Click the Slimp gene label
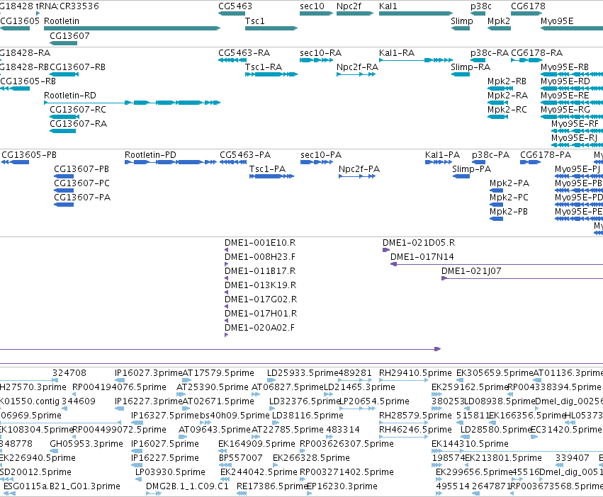 click(x=461, y=21)
